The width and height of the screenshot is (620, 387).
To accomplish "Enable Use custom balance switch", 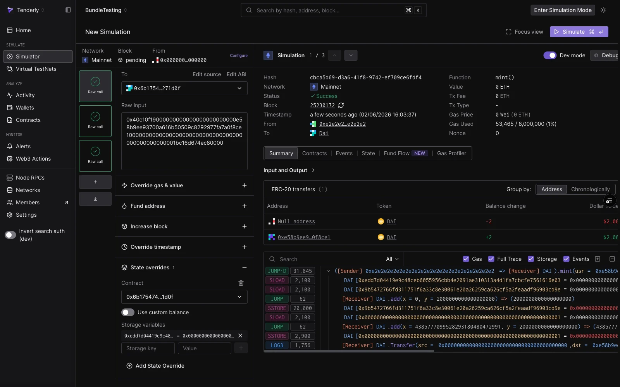I will [x=128, y=312].
